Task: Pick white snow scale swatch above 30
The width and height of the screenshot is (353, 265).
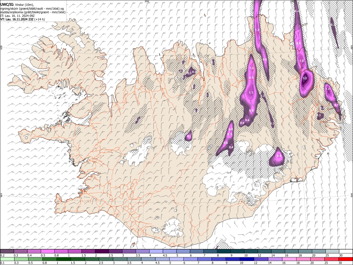Action: [x=346, y=251]
